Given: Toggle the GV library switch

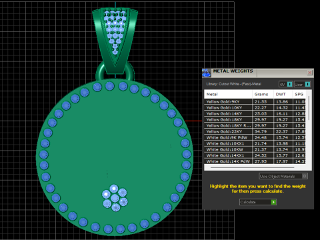Looking at the screenshot, I should tap(285, 84).
